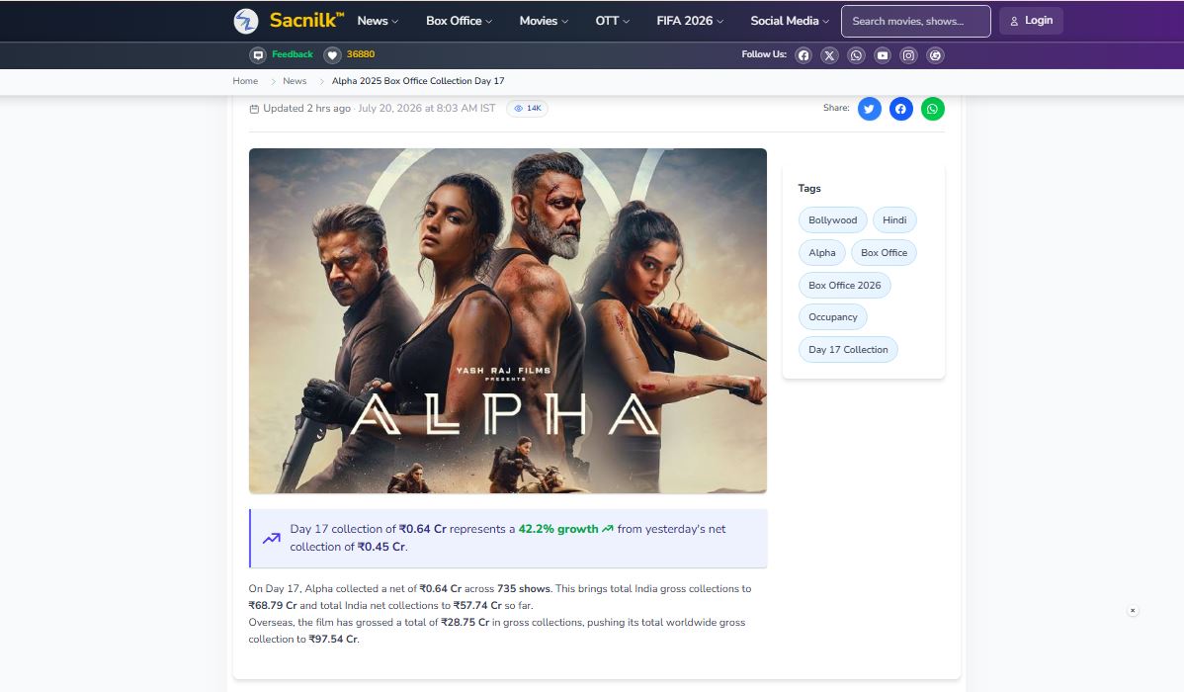Click '735 shows' text in article
The width and height of the screenshot is (1184, 692).
(x=525, y=588)
